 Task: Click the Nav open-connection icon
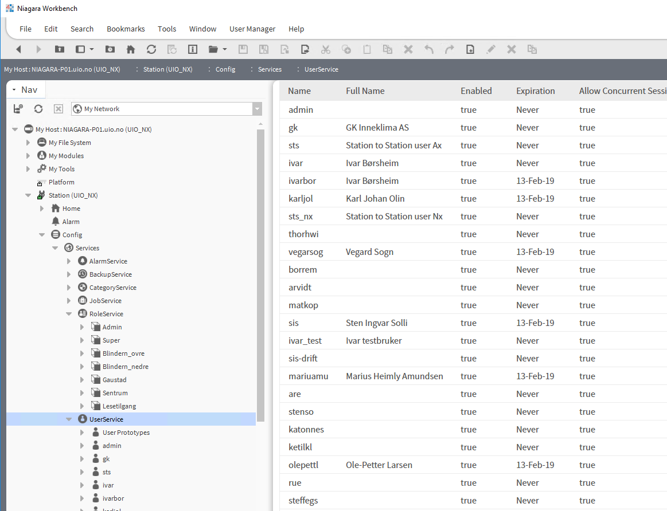18,109
